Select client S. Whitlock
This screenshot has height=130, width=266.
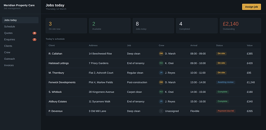[55, 92]
